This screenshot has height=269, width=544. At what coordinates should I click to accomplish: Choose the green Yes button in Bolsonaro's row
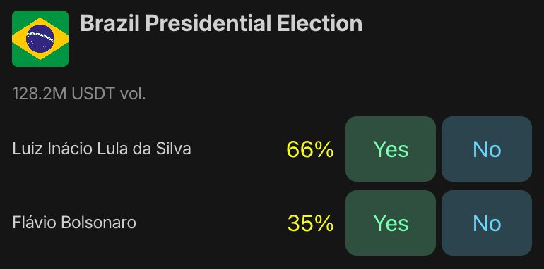[391, 223]
